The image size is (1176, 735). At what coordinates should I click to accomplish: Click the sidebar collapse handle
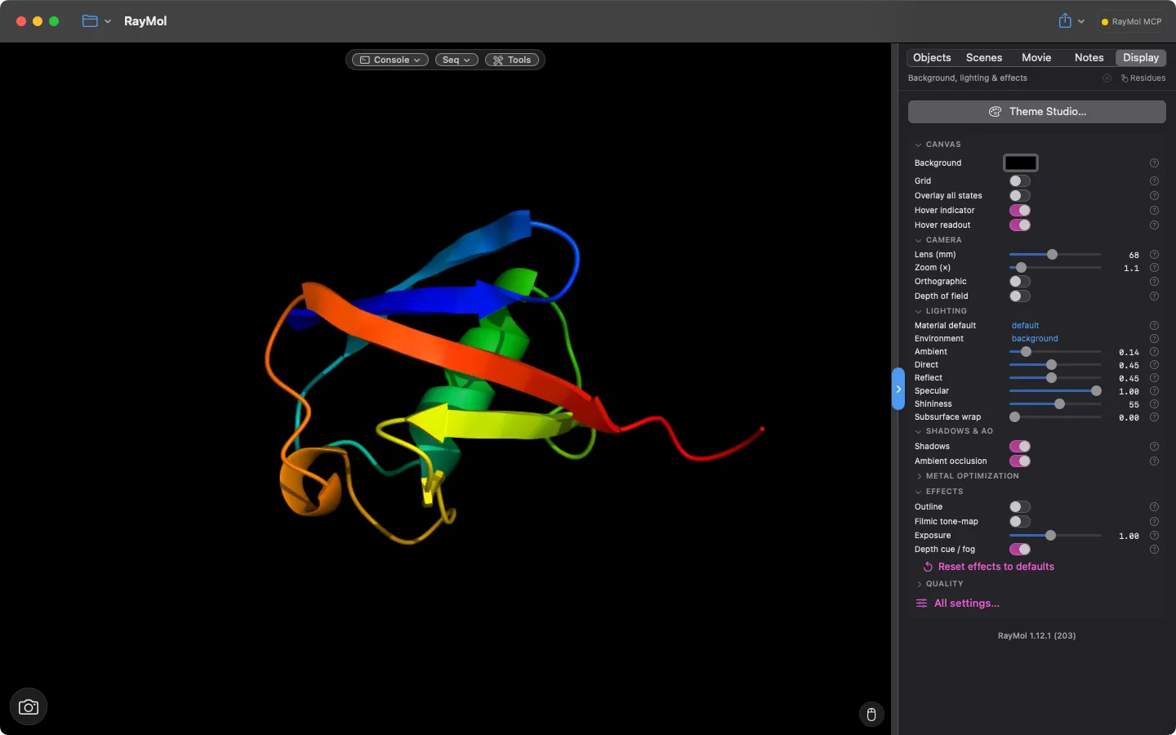(898, 390)
